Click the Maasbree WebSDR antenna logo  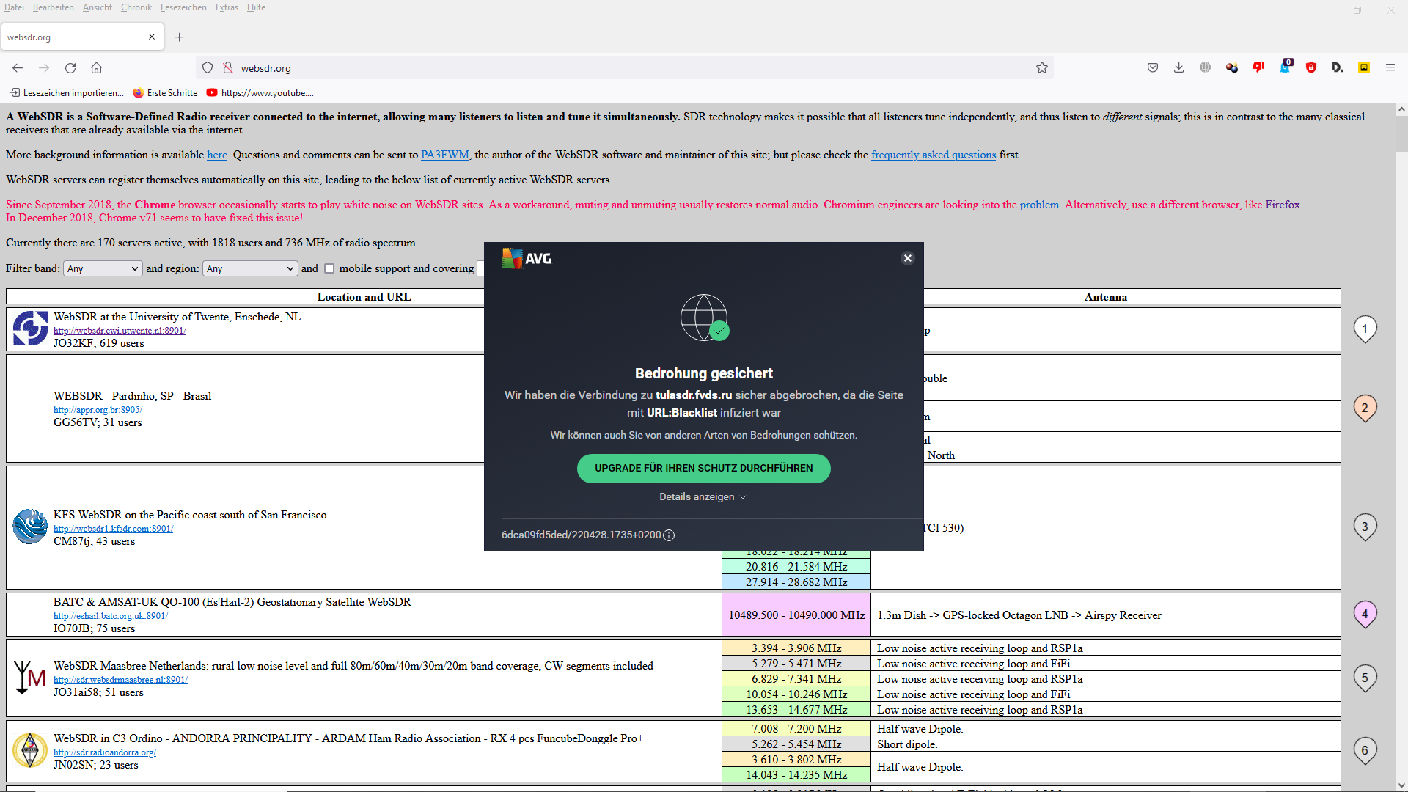pyautogui.click(x=30, y=678)
